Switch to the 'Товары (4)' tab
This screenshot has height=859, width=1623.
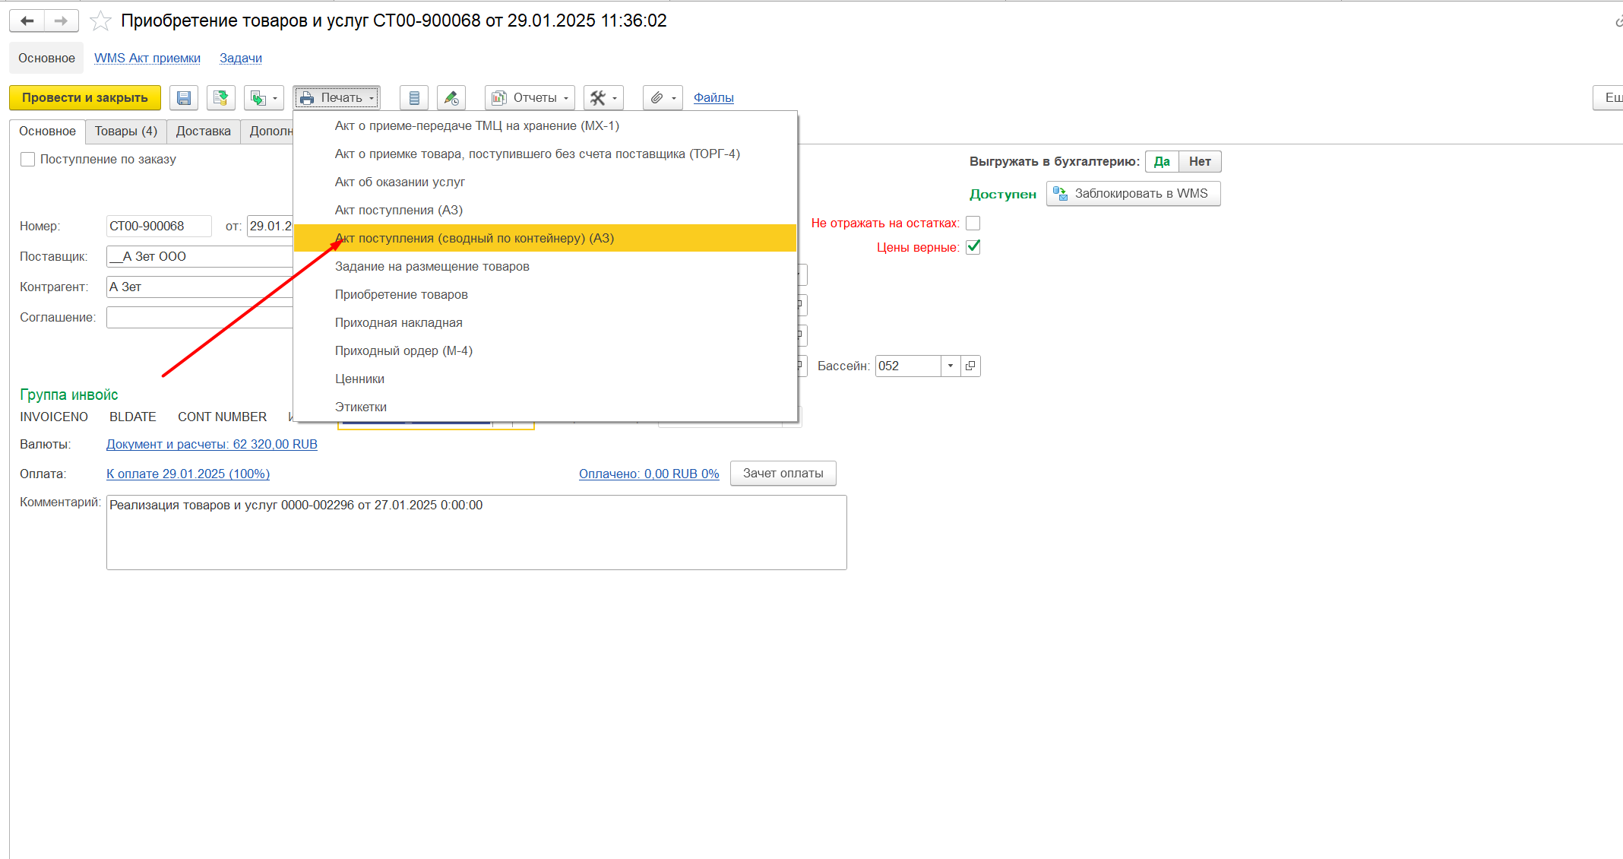(125, 132)
